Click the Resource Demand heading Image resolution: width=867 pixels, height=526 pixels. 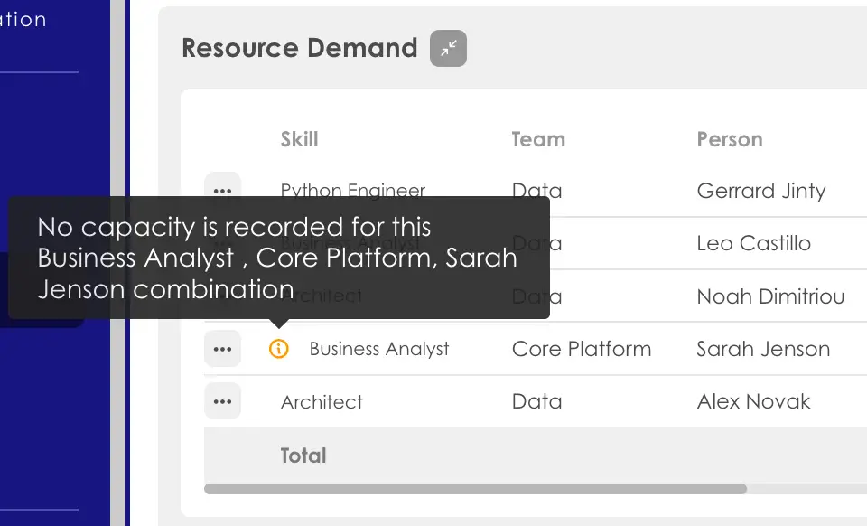tap(299, 48)
